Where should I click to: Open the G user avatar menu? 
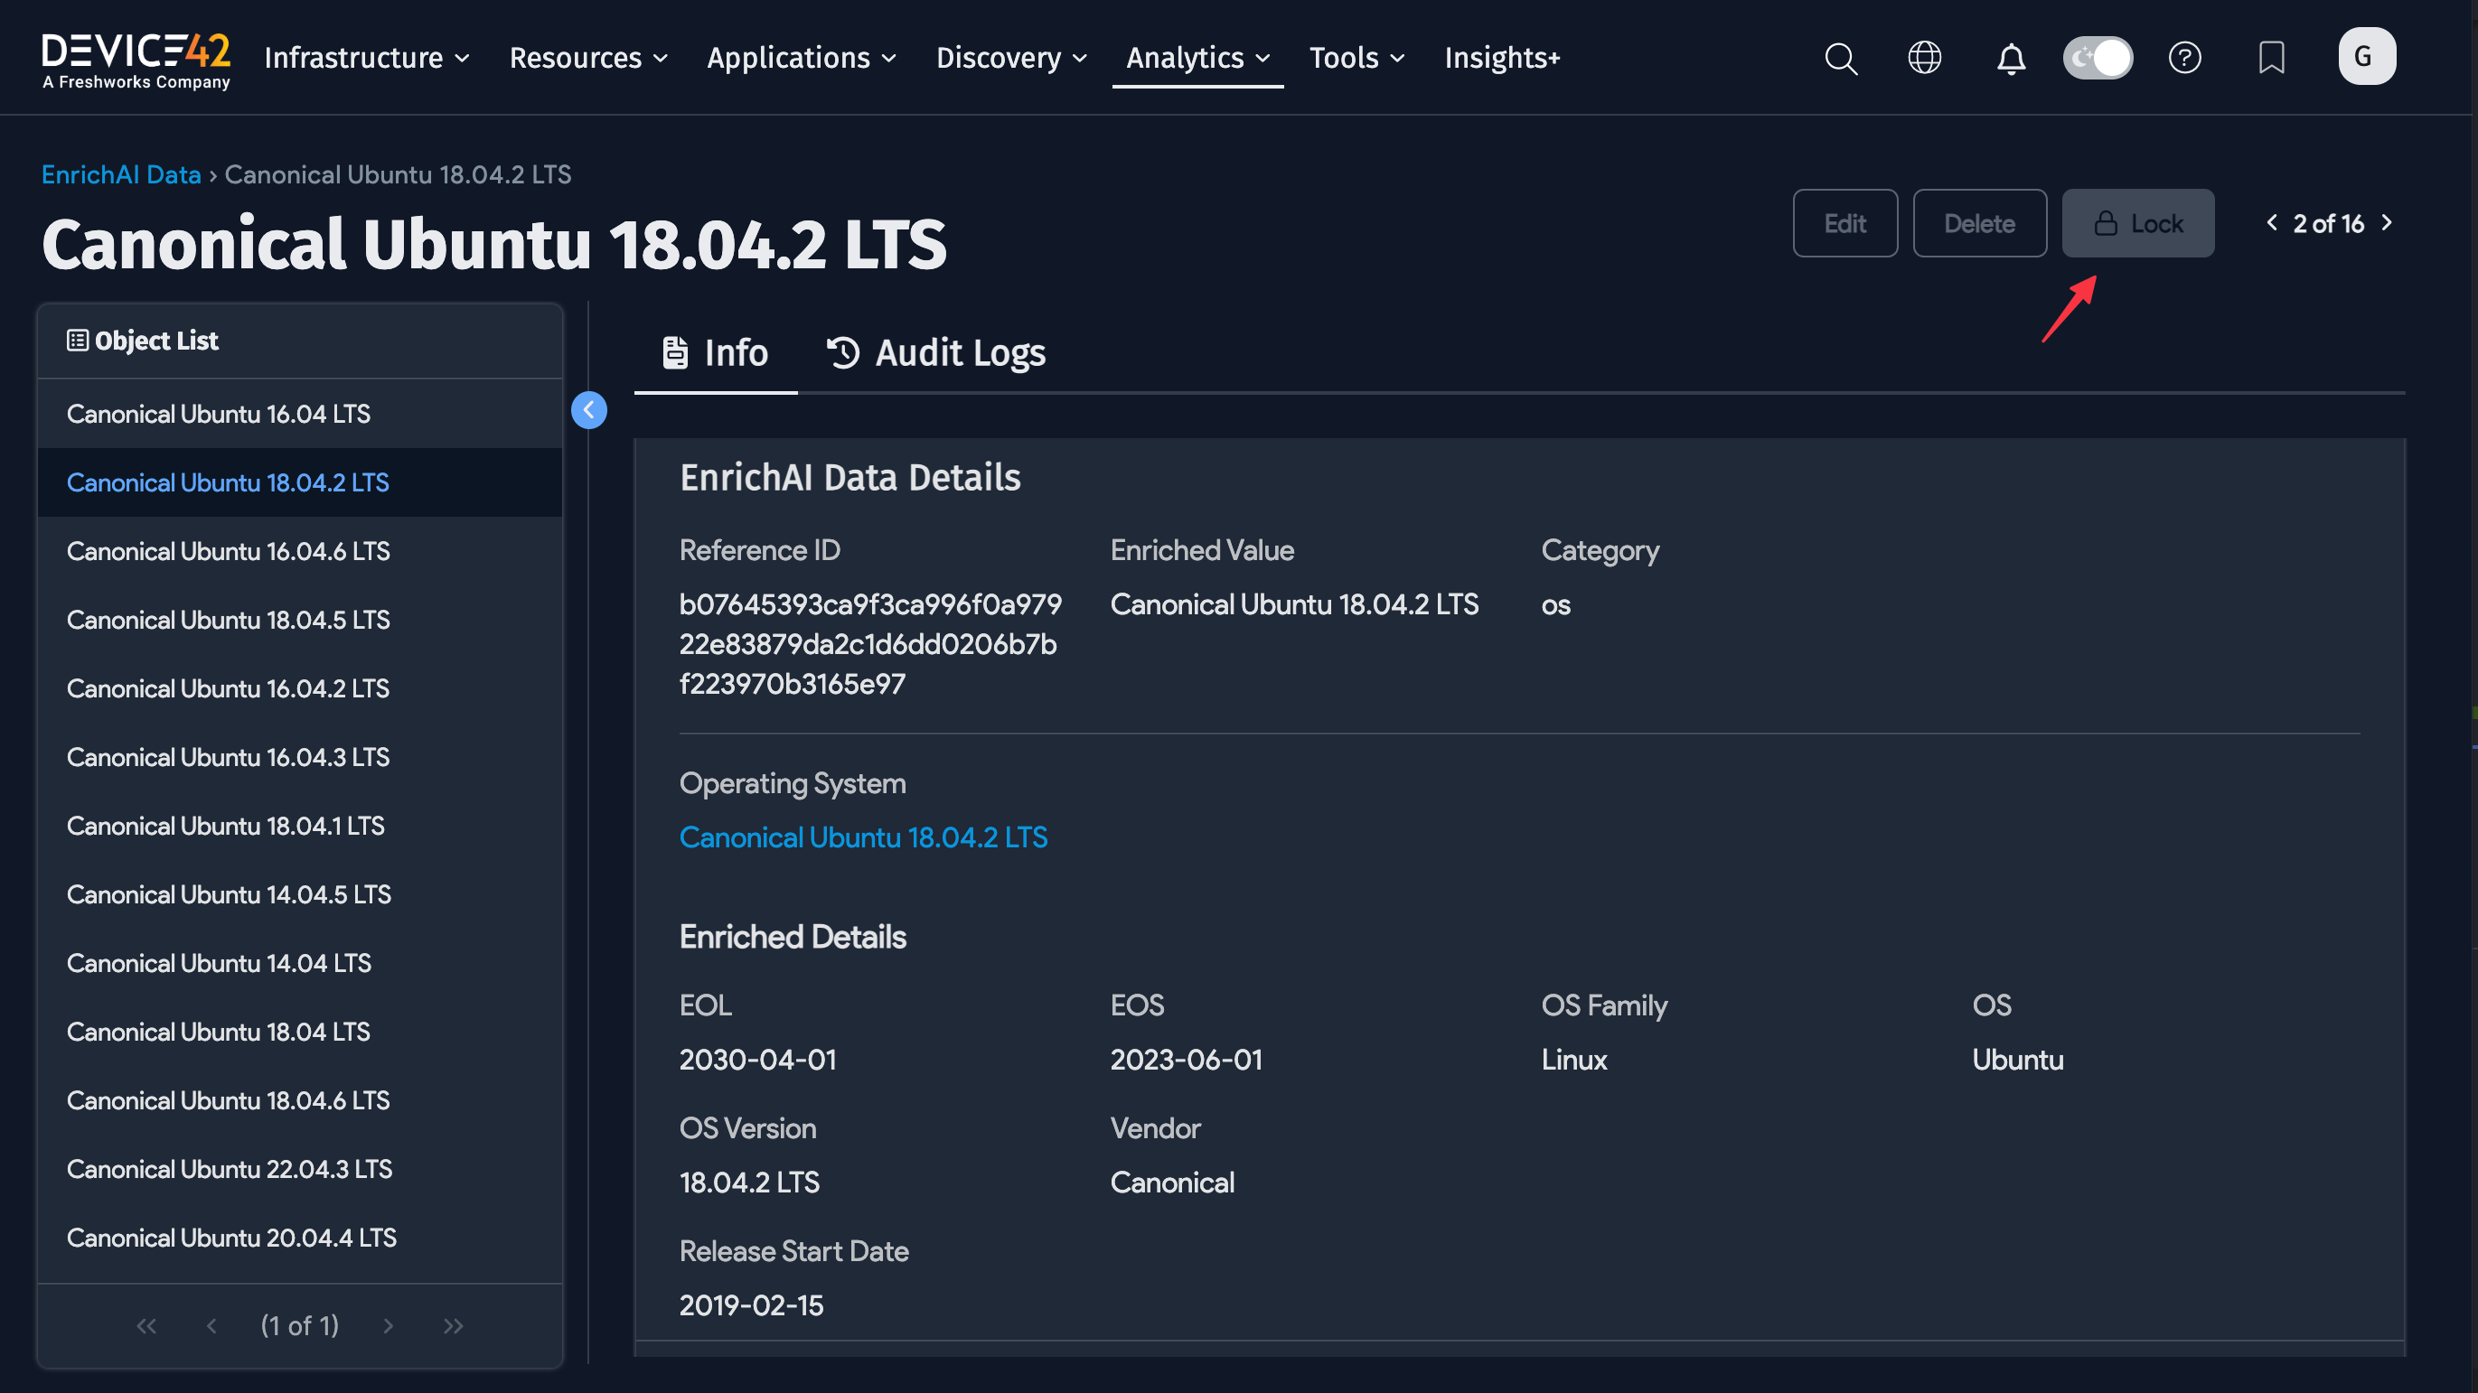coord(2365,57)
